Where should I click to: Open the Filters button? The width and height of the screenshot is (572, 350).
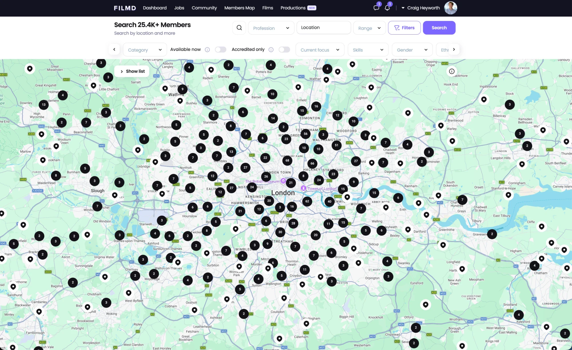pos(404,28)
